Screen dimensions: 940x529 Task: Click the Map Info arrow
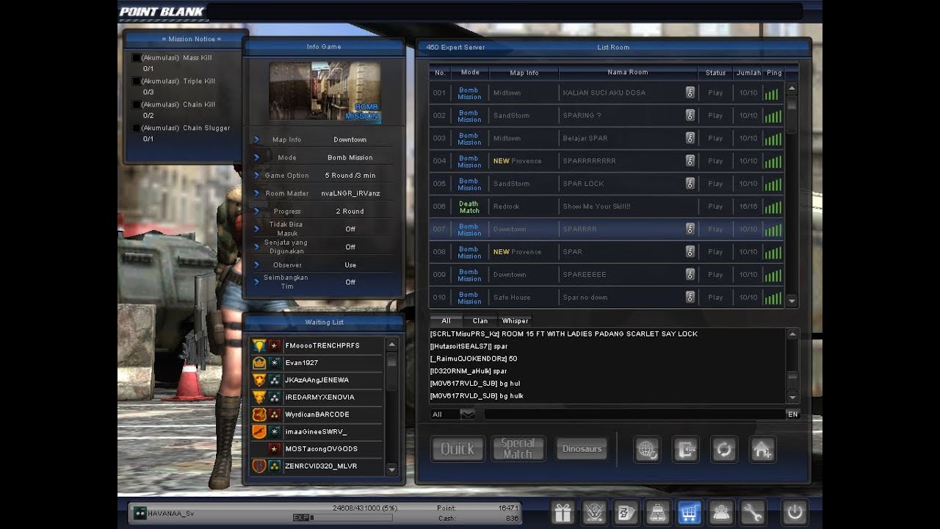(x=256, y=140)
